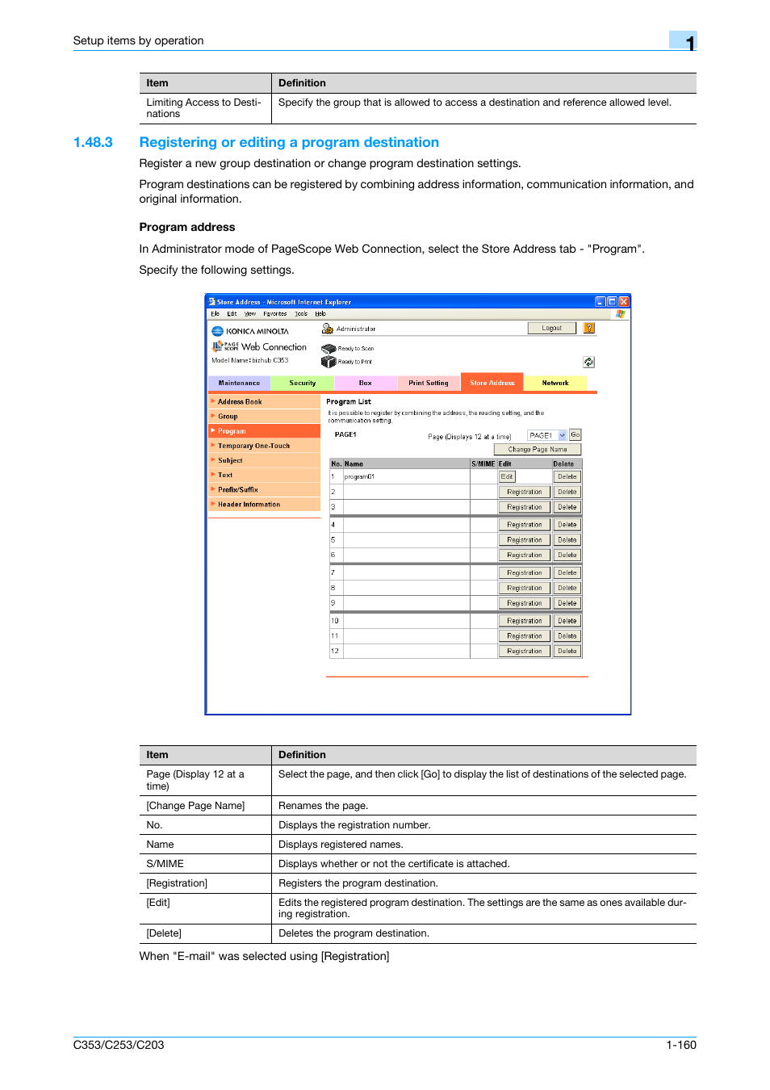770x1090 pixels.
Task: Click the orange help question mark icon
Action: click(x=589, y=328)
